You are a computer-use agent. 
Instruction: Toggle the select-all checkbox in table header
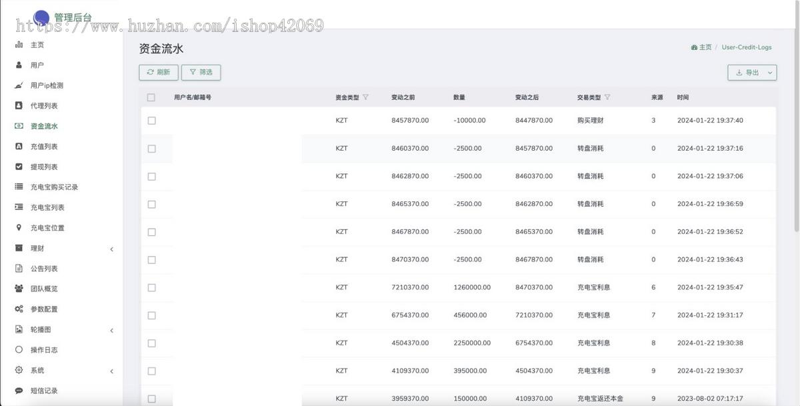tap(151, 97)
